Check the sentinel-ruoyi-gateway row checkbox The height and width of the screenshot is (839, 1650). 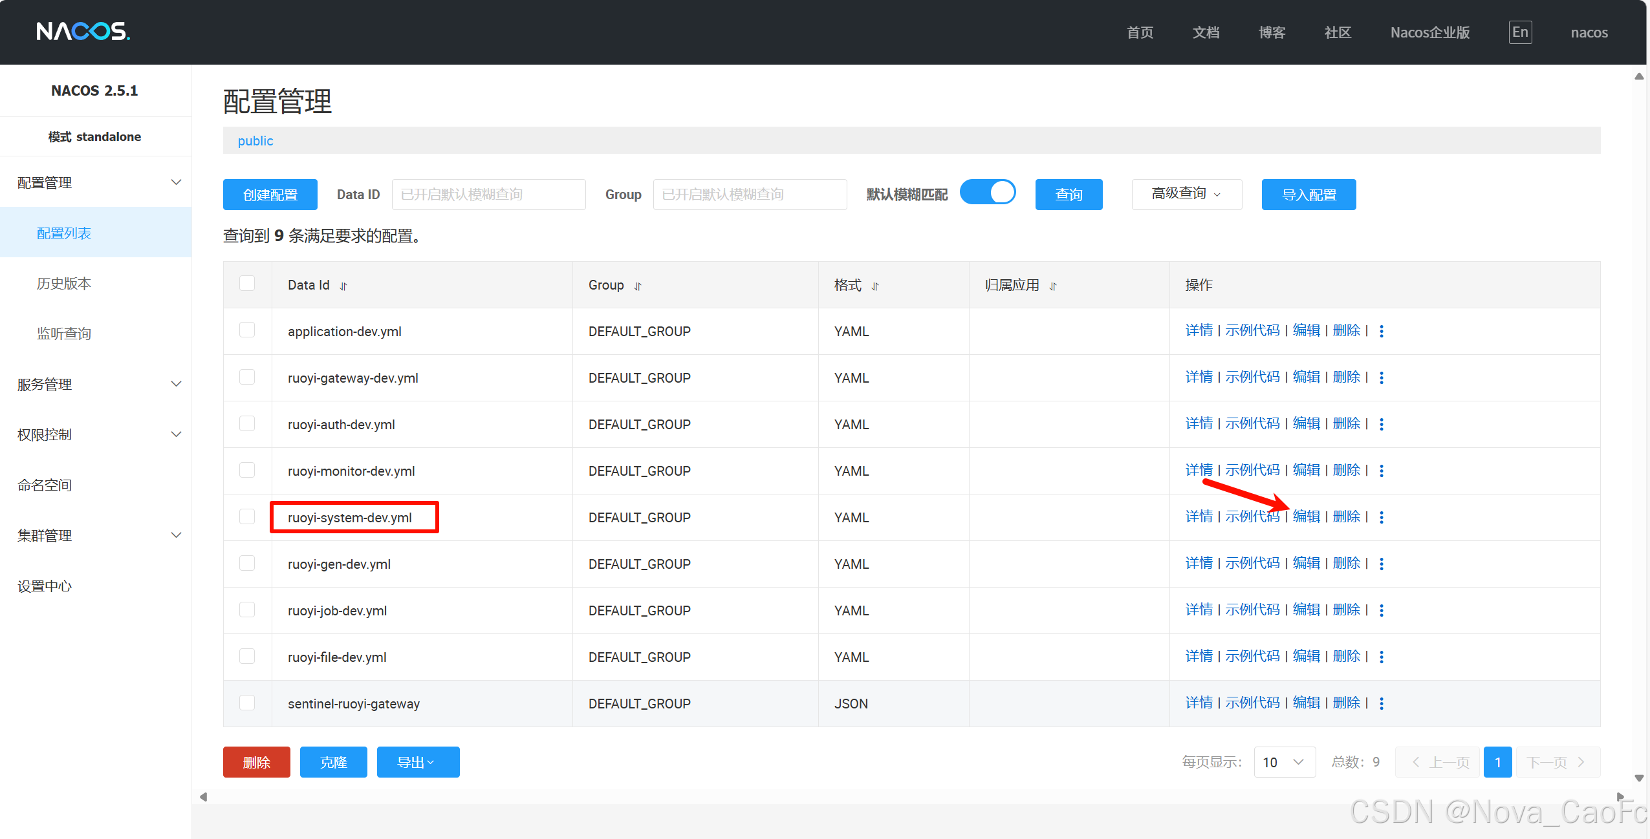247,702
